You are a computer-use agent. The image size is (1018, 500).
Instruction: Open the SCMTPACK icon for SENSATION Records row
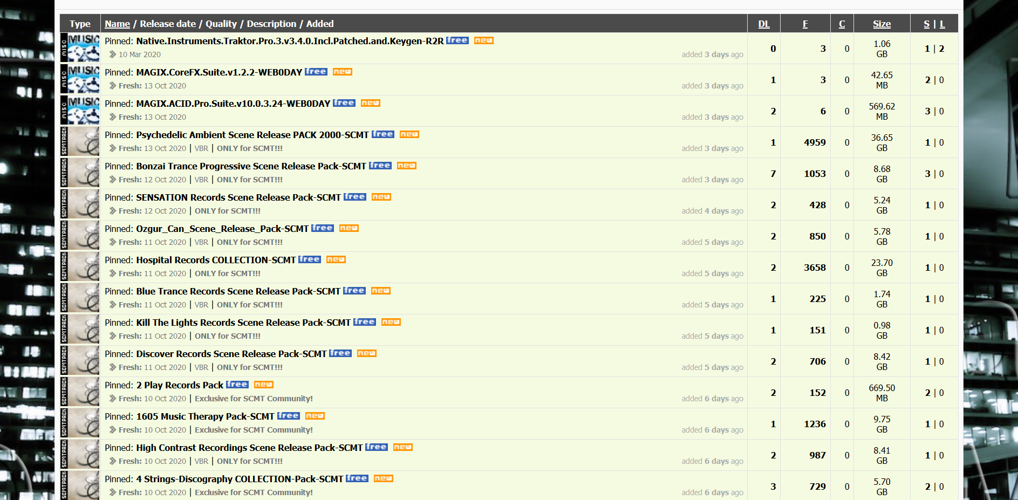tap(80, 204)
